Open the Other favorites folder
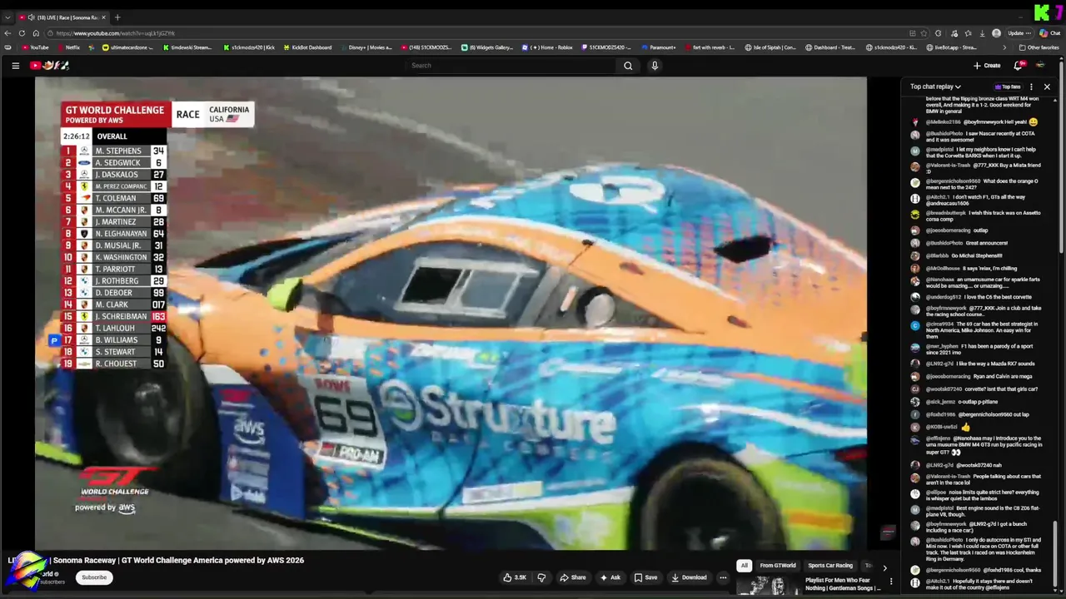1066x599 pixels. [x=1039, y=47]
